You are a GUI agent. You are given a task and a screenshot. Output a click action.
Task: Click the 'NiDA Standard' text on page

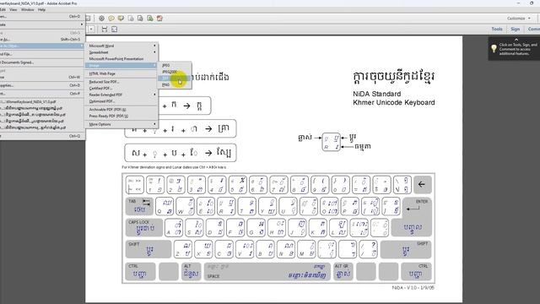click(x=377, y=94)
